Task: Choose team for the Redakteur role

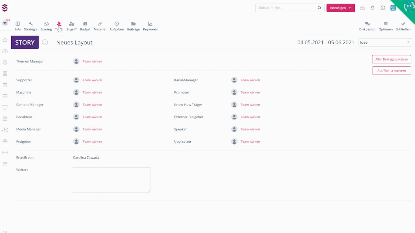Action: tap(92, 117)
